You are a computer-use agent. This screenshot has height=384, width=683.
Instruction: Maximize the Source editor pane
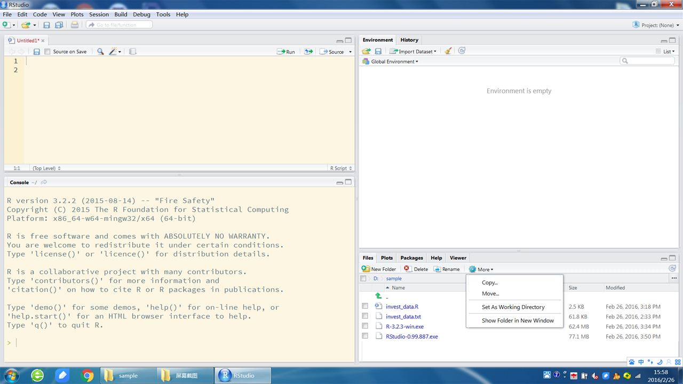point(348,41)
